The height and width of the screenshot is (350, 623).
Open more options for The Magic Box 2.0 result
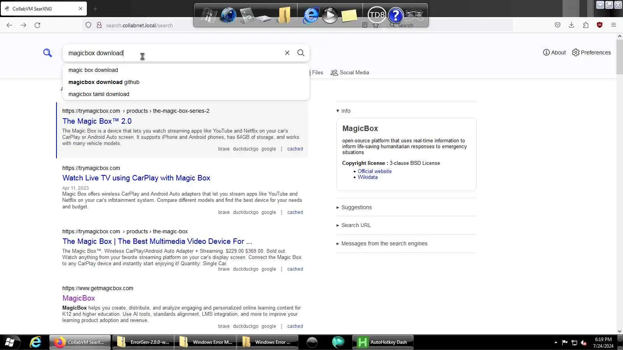click(x=282, y=149)
